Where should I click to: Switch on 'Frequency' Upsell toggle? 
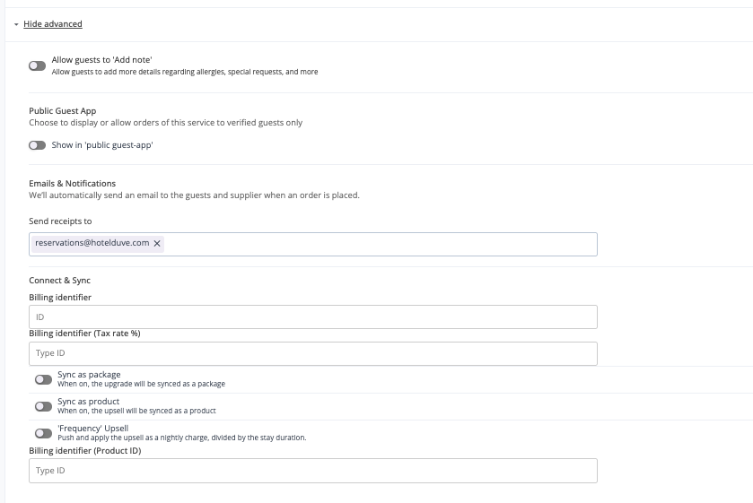43,433
